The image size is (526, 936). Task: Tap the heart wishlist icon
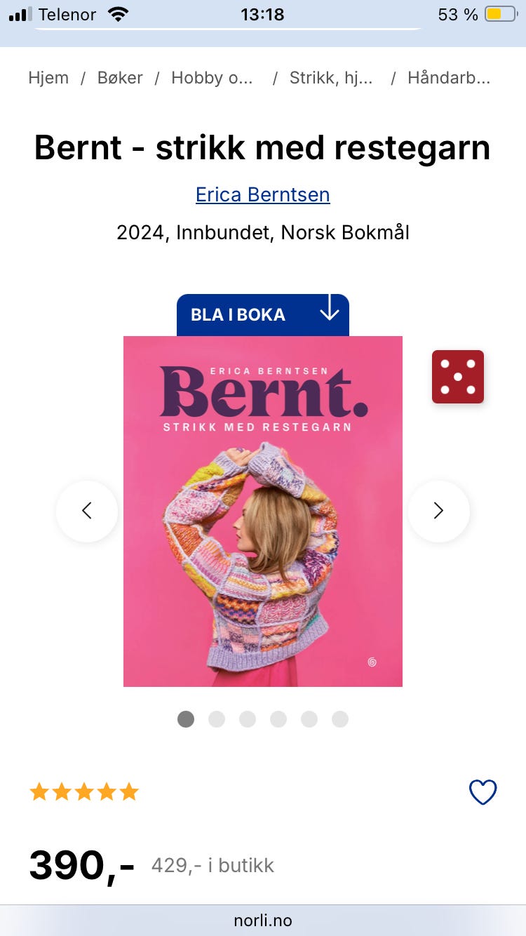pos(483,792)
